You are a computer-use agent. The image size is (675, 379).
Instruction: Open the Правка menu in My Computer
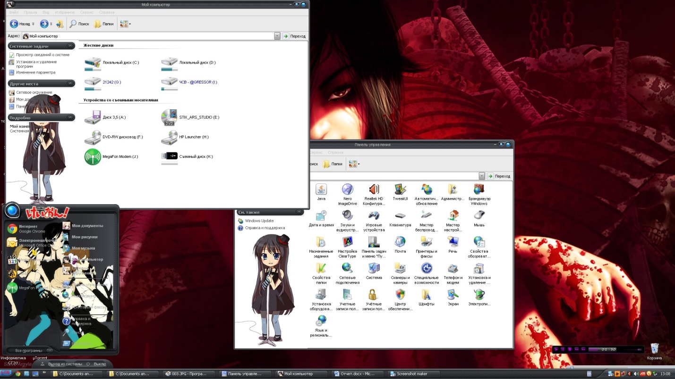[30, 12]
